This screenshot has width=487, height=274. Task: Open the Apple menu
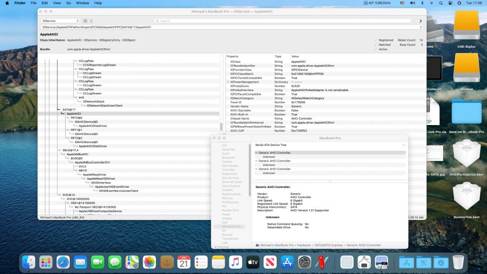7,3
